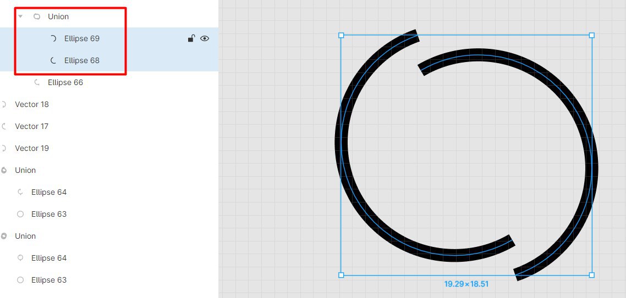The image size is (626, 298).
Task: Select Ellipse 63 in the bottom Union group
Action: (49, 280)
